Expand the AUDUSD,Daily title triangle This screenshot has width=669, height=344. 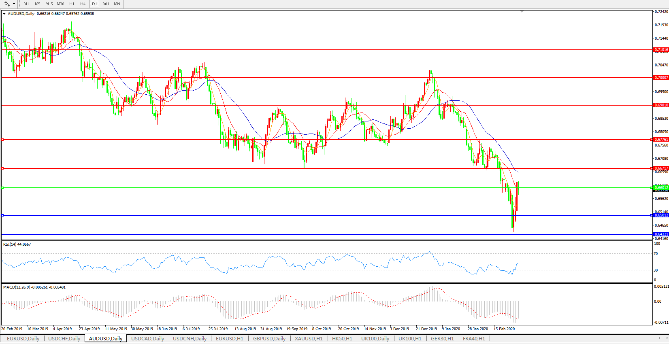pos(4,14)
